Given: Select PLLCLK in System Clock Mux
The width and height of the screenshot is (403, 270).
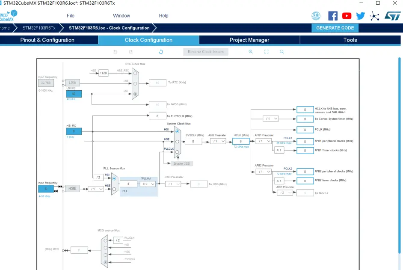Looking at the screenshot, I should [x=178, y=152].
